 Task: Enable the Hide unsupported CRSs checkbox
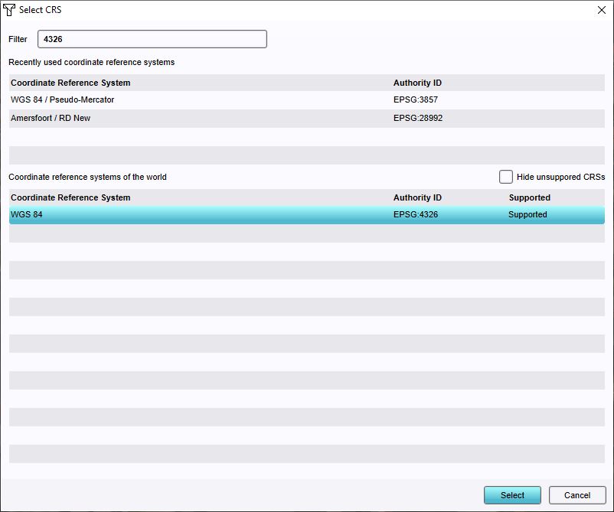pos(506,177)
